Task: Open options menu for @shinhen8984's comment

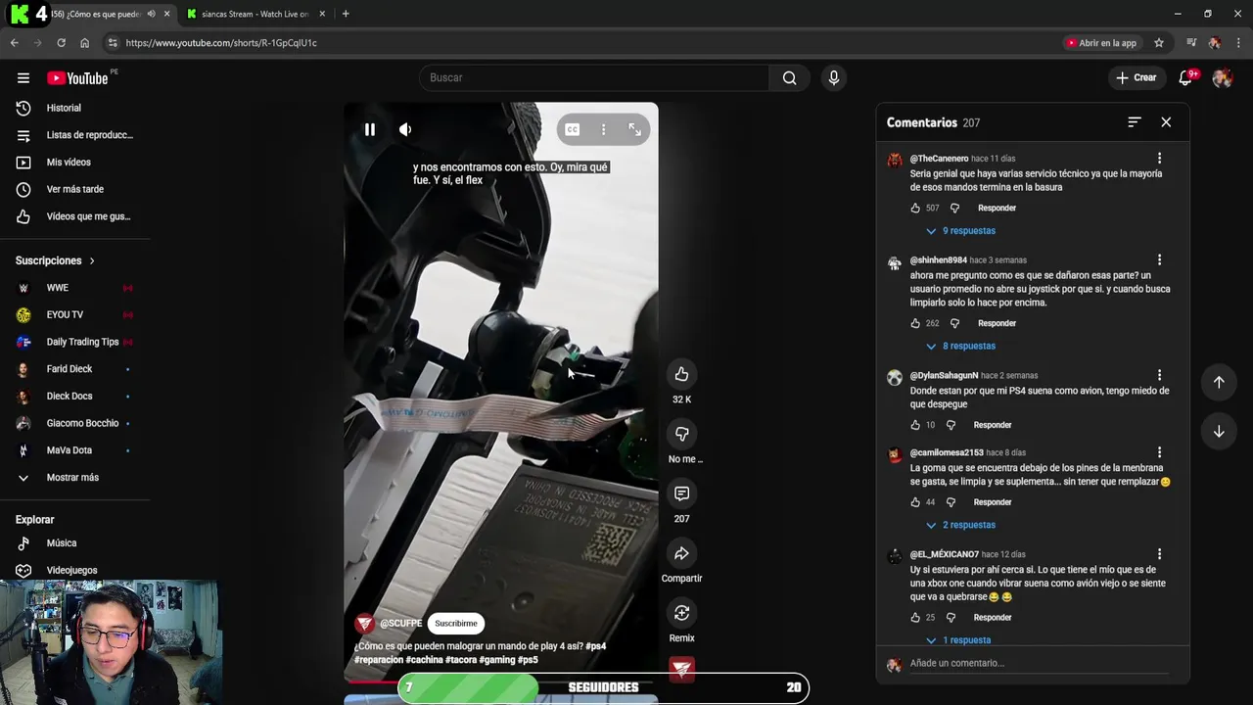Action: point(1159,260)
